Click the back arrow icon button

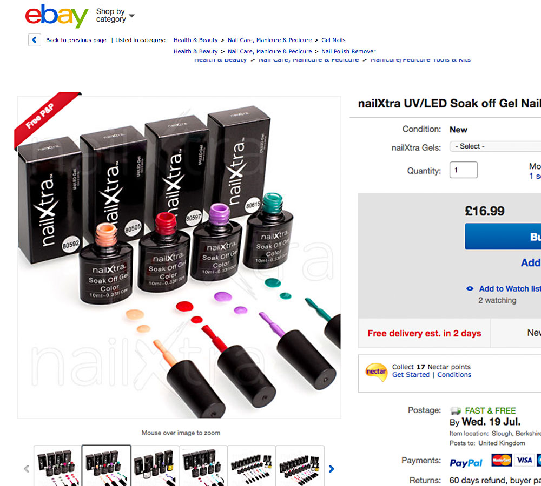coord(35,40)
